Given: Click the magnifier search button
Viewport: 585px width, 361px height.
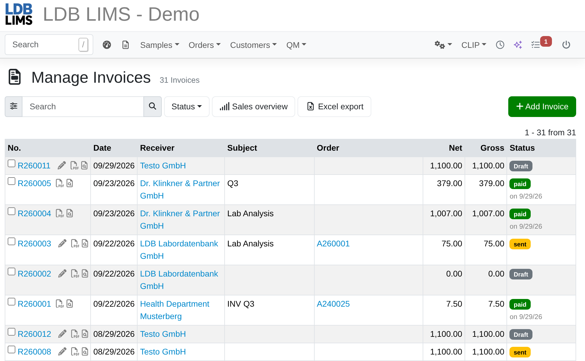Looking at the screenshot, I should point(152,106).
